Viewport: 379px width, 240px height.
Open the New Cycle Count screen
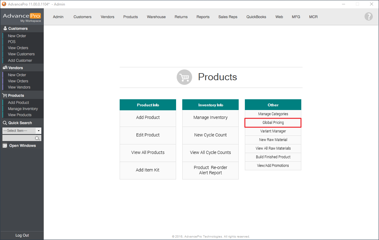click(x=210, y=135)
